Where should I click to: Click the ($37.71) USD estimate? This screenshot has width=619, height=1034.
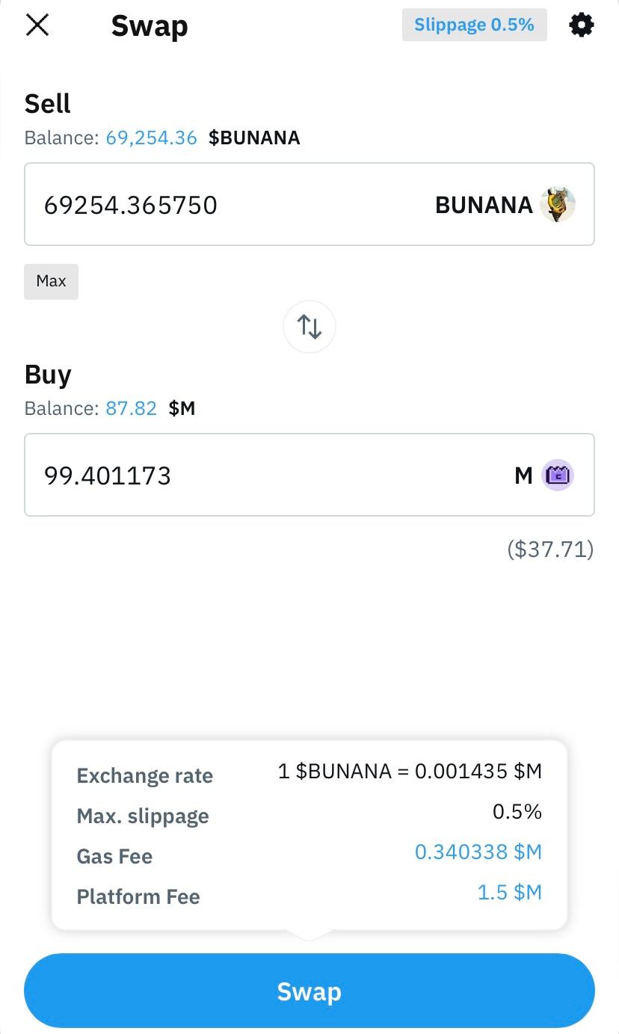tap(549, 550)
